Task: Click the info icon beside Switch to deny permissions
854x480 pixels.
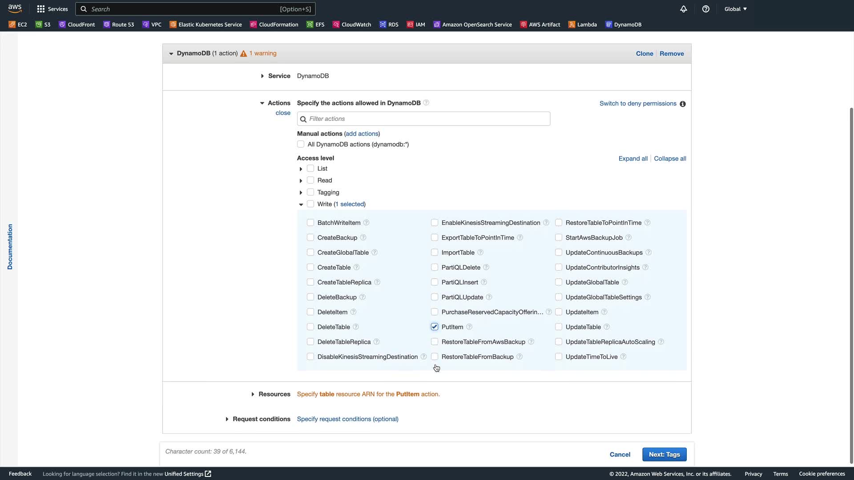Action: click(683, 104)
